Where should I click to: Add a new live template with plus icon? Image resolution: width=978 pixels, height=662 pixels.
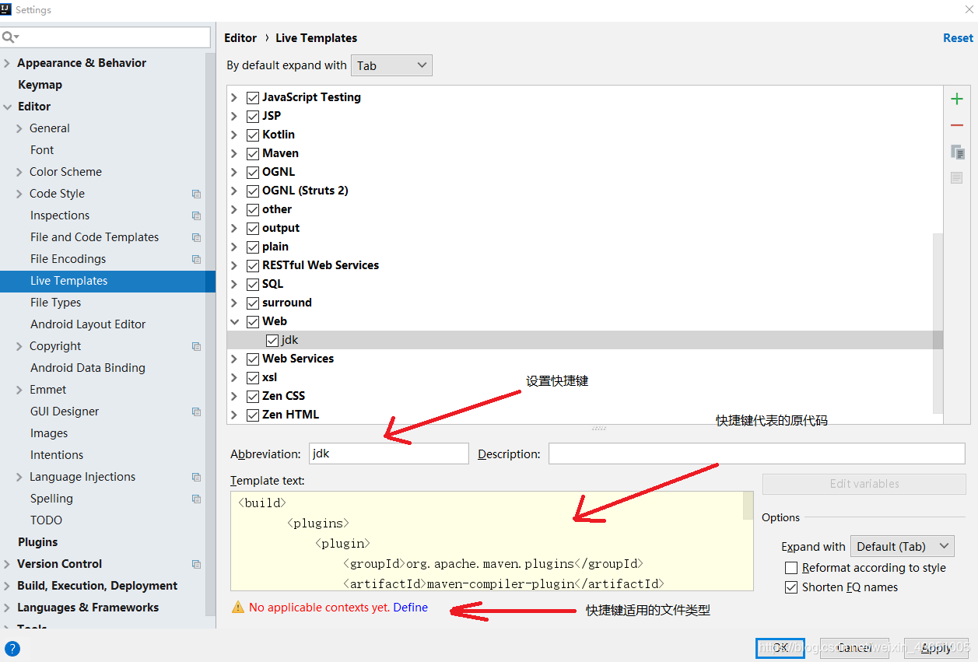(x=957, y=99)
